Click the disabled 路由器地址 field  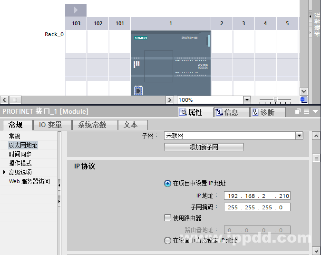pos(257,230)
